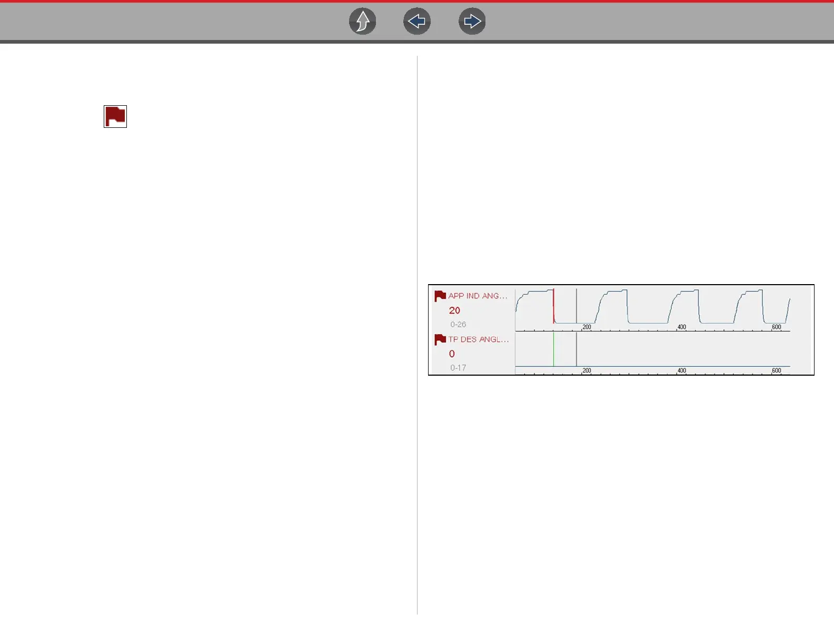834x644 pixels.
Task: Click the 0-17 range text
Action: tap(458, 368)
